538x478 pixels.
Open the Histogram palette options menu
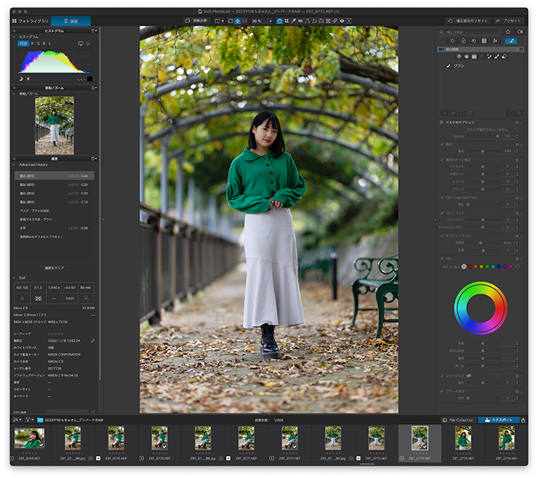[93, 31]
